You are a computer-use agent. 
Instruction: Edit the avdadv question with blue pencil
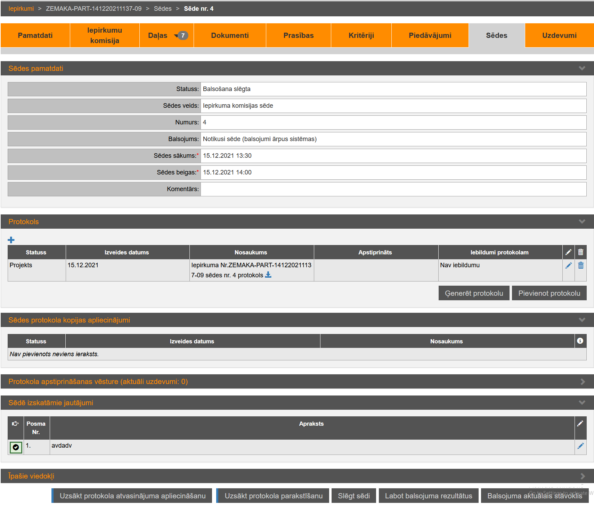pos(580,446)
